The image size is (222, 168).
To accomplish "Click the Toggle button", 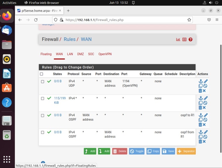I will click(137, 151).
